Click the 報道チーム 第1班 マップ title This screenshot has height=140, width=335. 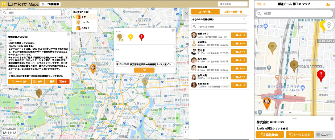tap(294, 4)
